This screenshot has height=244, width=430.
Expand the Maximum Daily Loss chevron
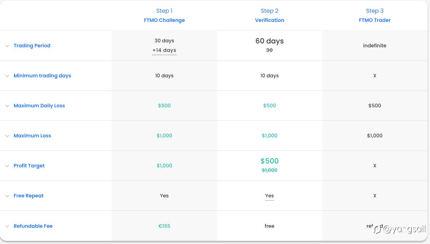pyautogui.click(x=7, y=106)
